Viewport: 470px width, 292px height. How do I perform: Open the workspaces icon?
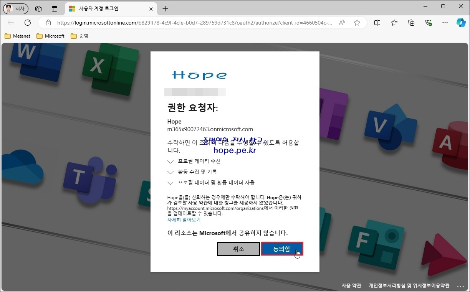click(x=38, y=8)
